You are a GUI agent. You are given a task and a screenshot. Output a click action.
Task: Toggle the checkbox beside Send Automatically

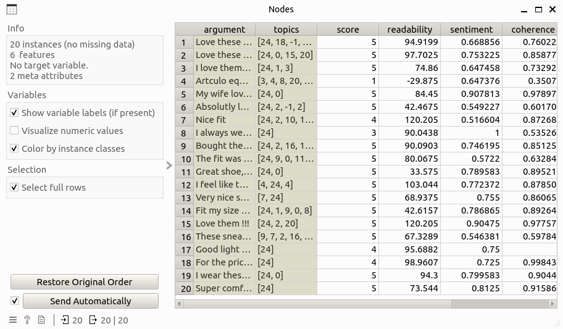[x=15, y=301]
